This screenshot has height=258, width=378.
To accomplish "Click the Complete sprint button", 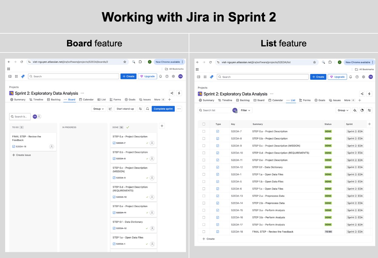I will tap(164, 109).
